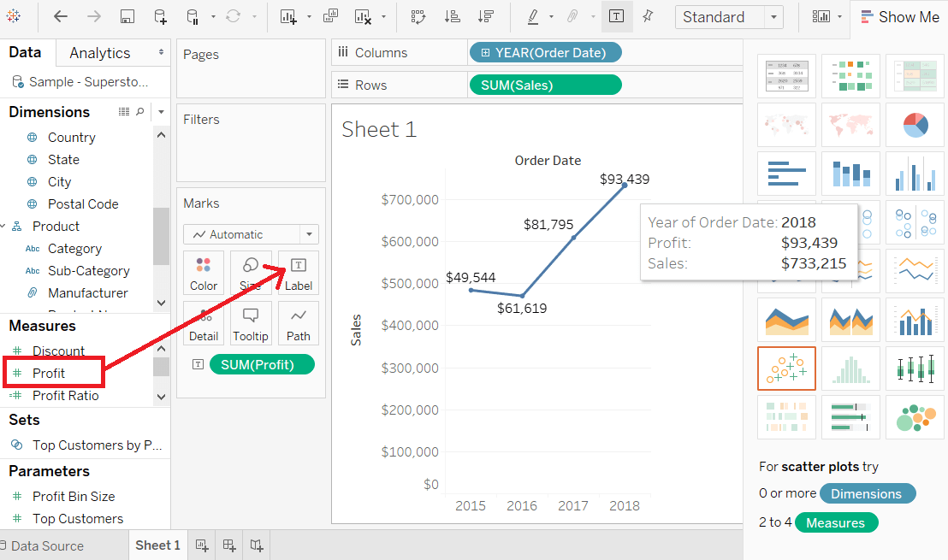Click the highlight pen icon
The image size is (948, 560).
tap(533, 16)
